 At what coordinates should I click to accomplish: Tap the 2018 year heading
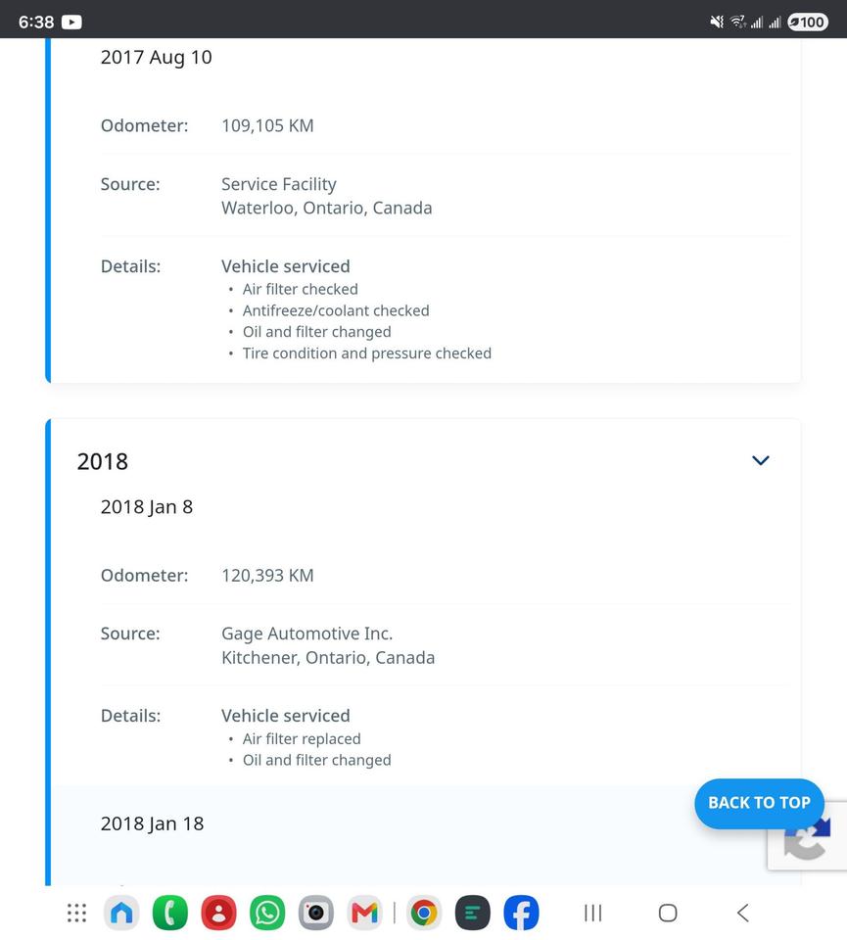103,461
